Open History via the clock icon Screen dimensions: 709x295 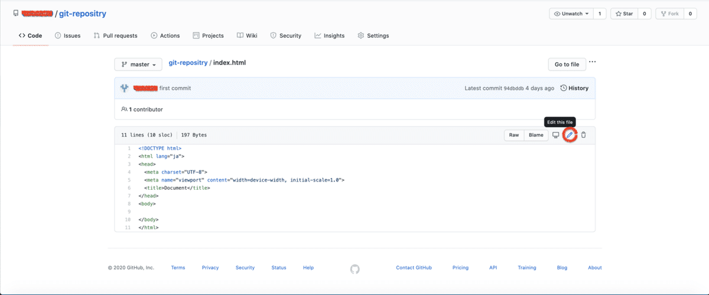[x=564, y=88]
